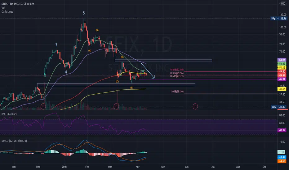Select the 0.382(49.96) Fibonacci level label

[x=177, y=73]
